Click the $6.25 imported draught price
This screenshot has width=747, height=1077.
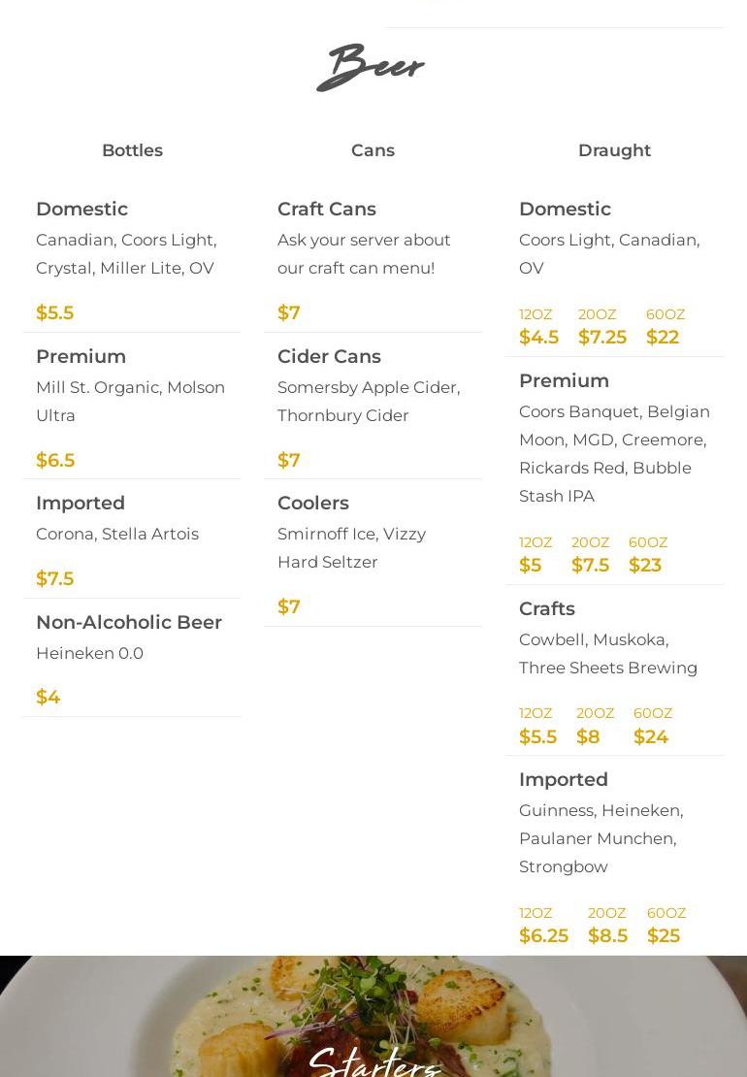(543, 935)
